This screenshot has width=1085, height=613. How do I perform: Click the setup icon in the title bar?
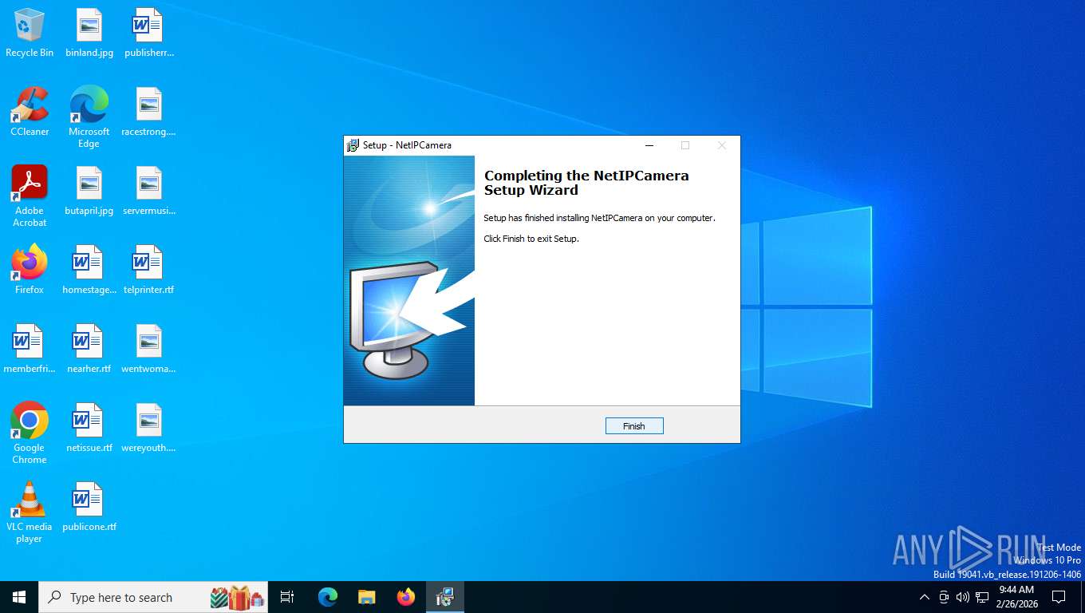pyautogui.click(x=353, y=145)
